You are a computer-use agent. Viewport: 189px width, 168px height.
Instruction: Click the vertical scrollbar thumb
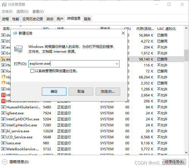click(186, 56)
